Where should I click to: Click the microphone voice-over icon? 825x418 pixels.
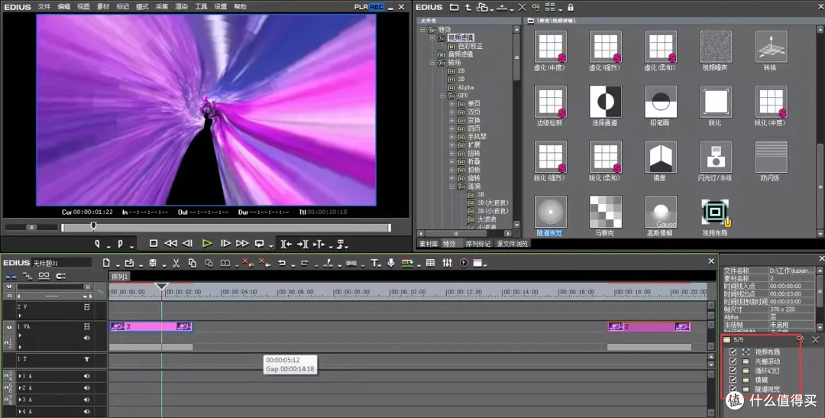[x=391, y=264]
